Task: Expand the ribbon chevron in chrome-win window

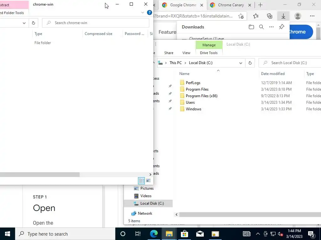Action: tap(143, 12)
